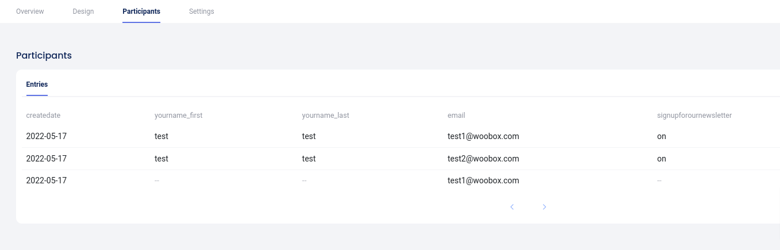Click the Participants section heading
This screenshot has width=780, height=250.
tap(44, 56)
